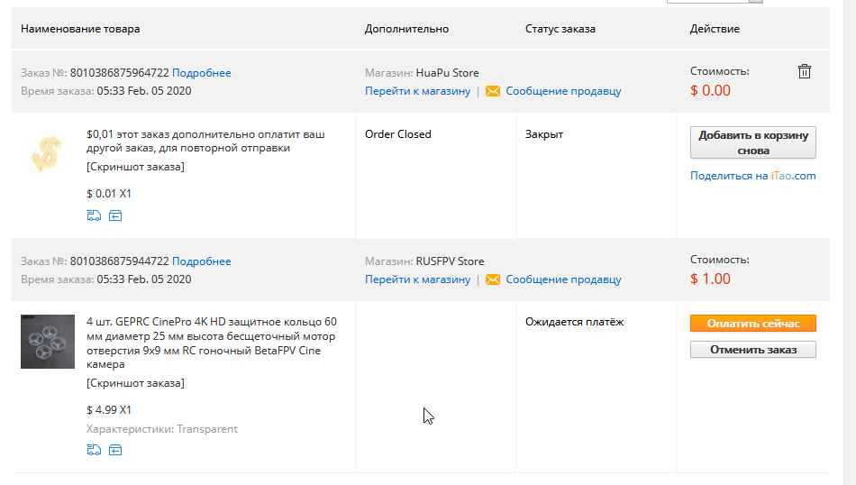Click envelope icon for HuaPu Store seller message

(492, 91)
